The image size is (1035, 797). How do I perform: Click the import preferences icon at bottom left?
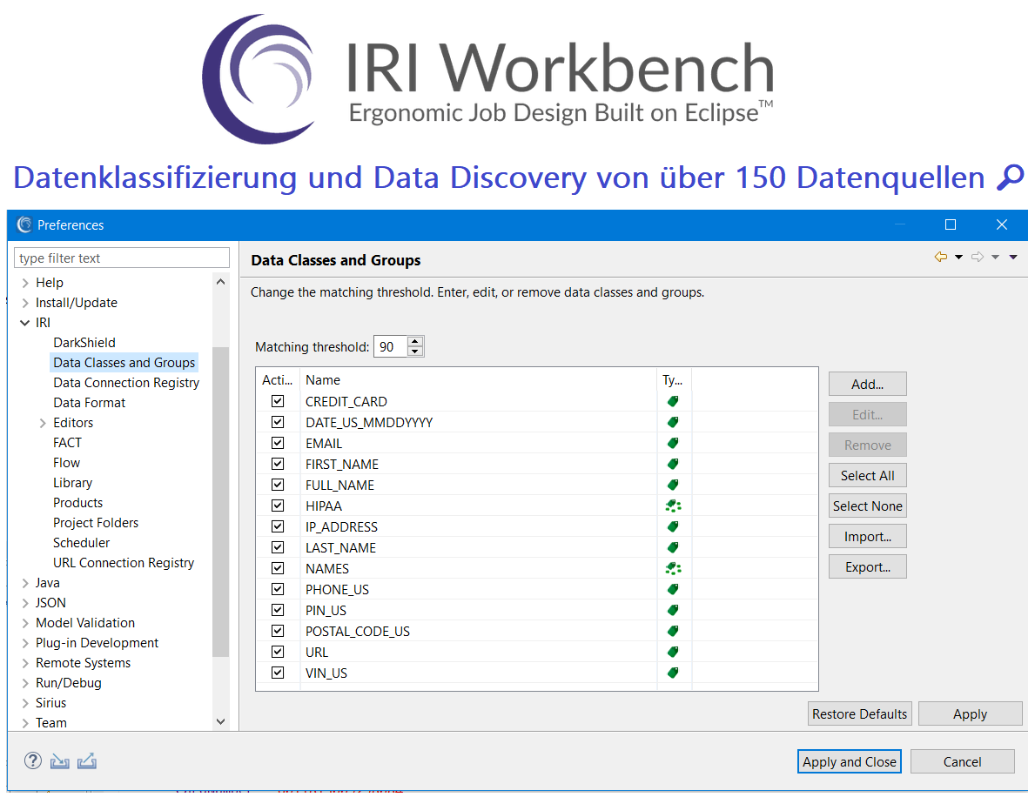59,761
